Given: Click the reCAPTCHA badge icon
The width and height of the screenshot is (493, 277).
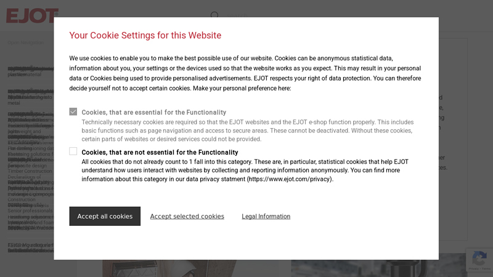Looking at the screenshot, I should click(478, 257).
